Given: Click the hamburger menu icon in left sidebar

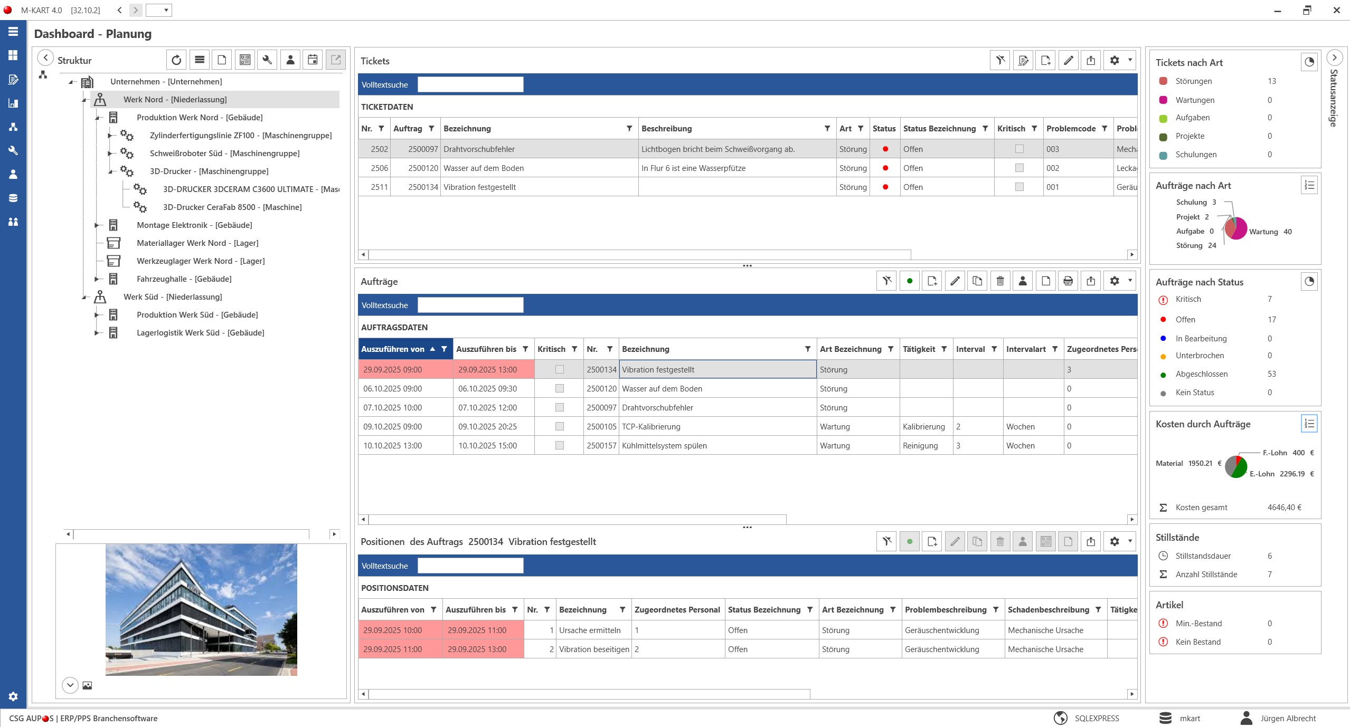Looking at the screenshot, I should pyautogui.click(x=13, y=32).
